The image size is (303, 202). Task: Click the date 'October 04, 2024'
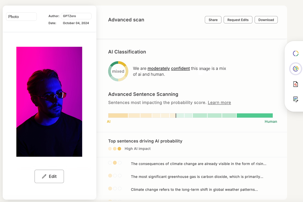[76, 23]
